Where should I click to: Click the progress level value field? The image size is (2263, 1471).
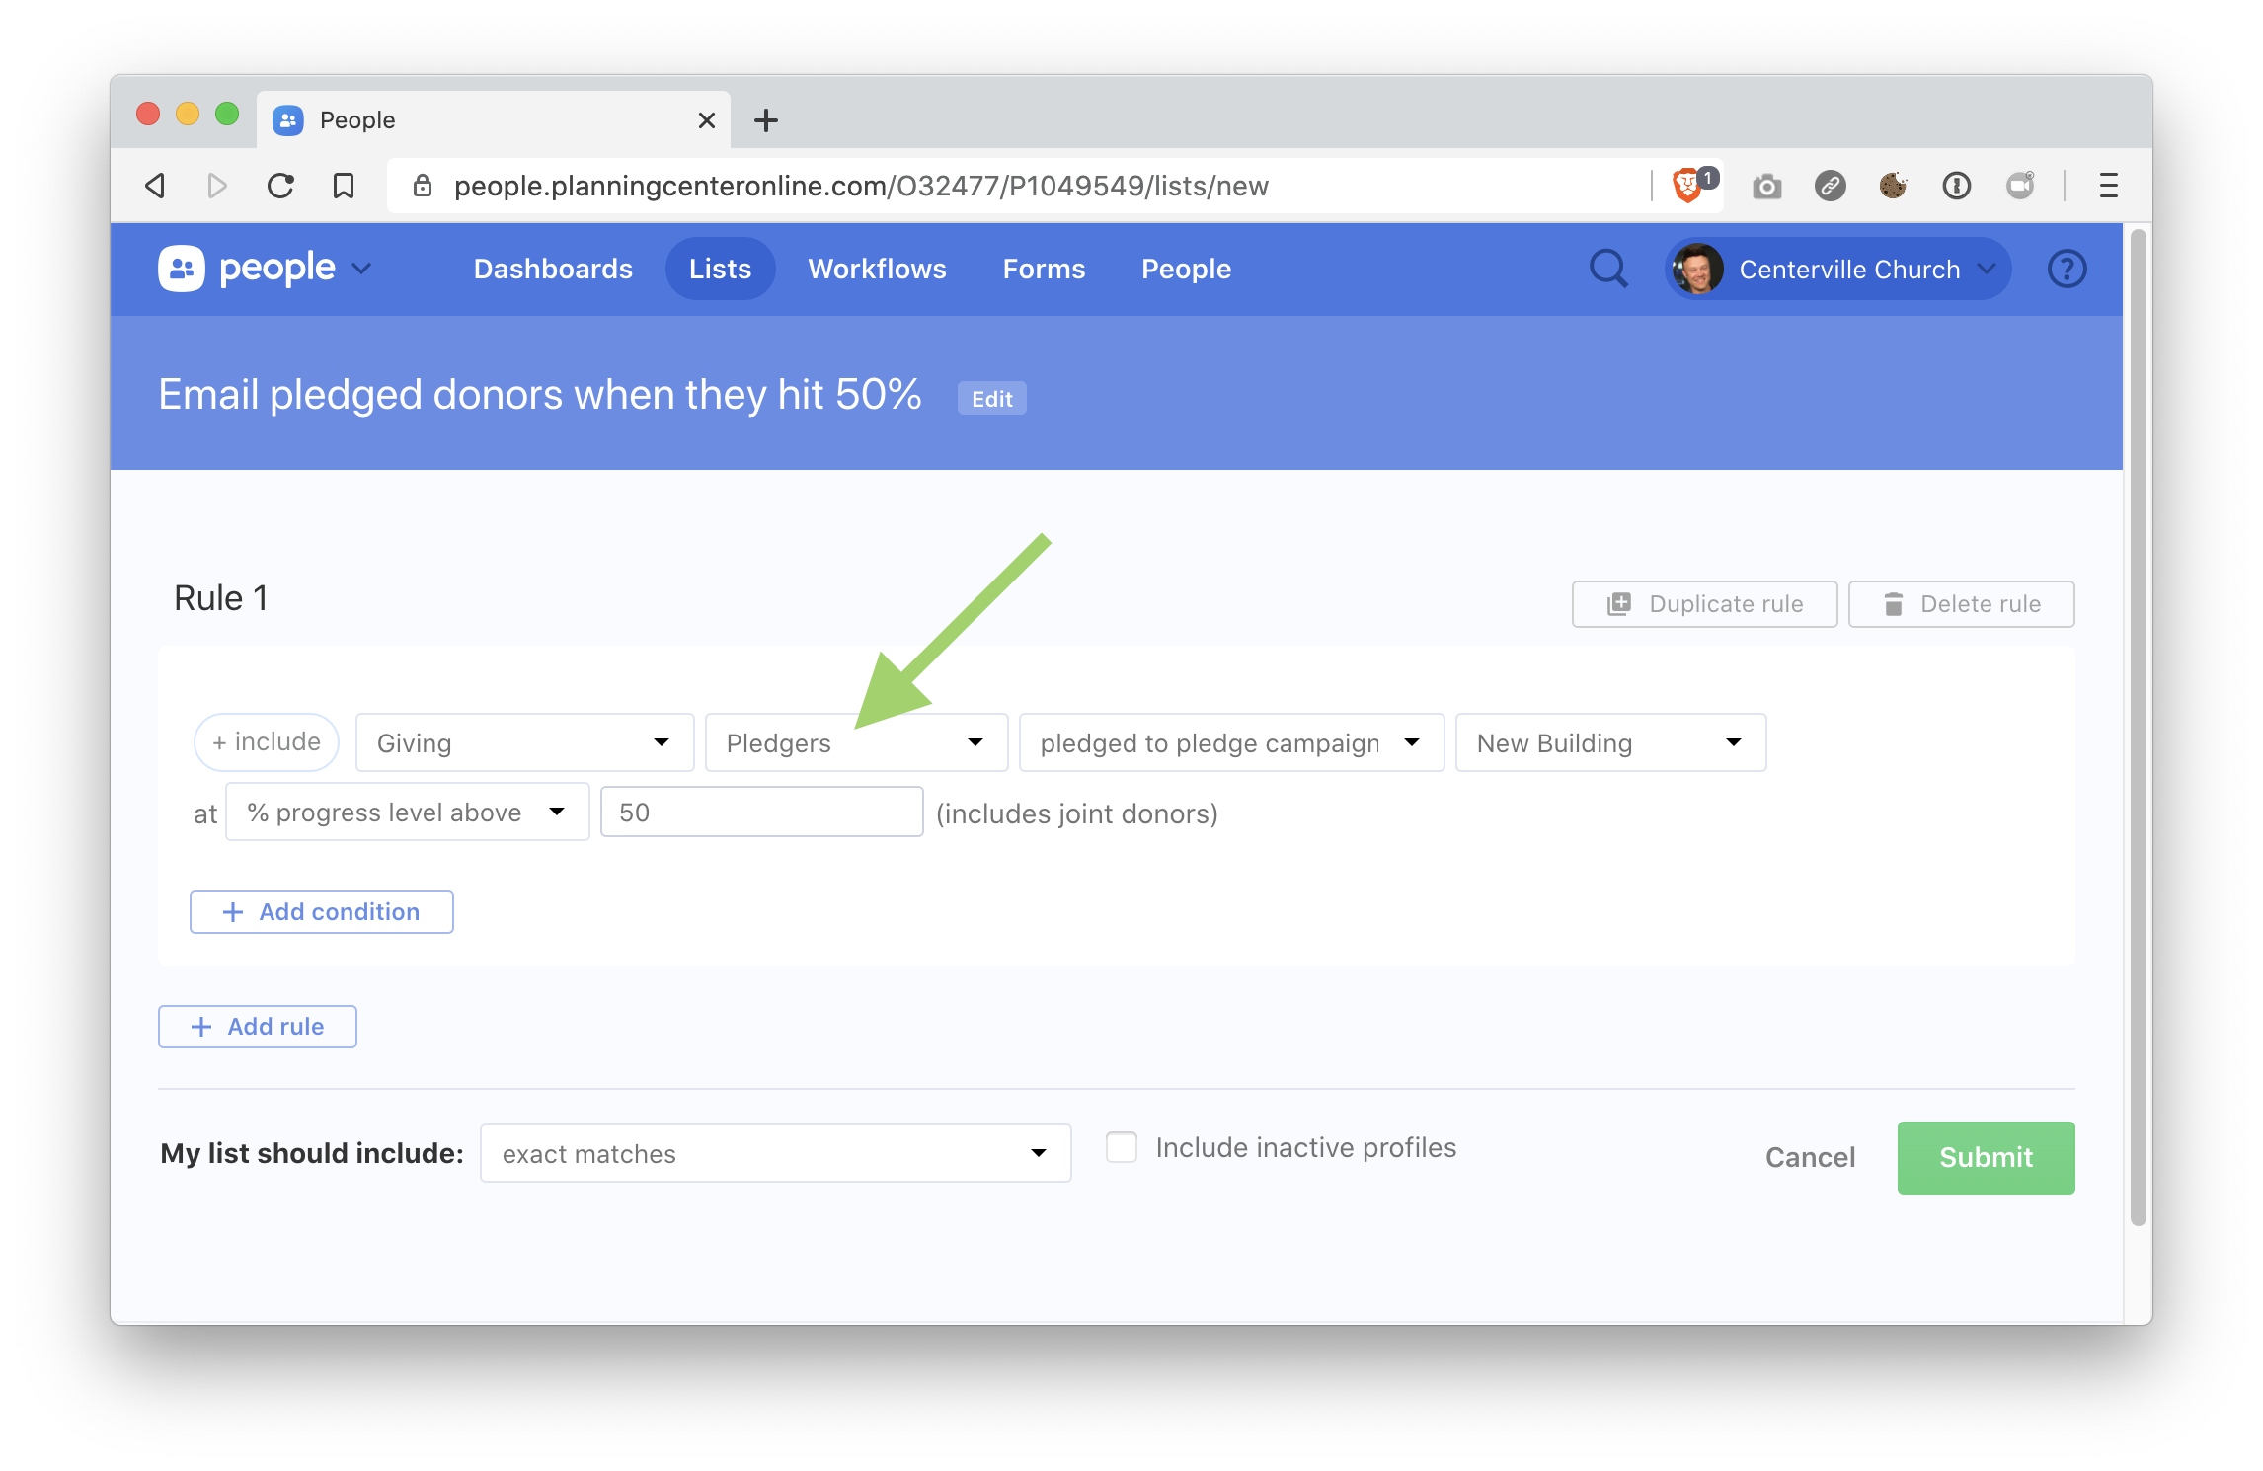tap(761, 813)
